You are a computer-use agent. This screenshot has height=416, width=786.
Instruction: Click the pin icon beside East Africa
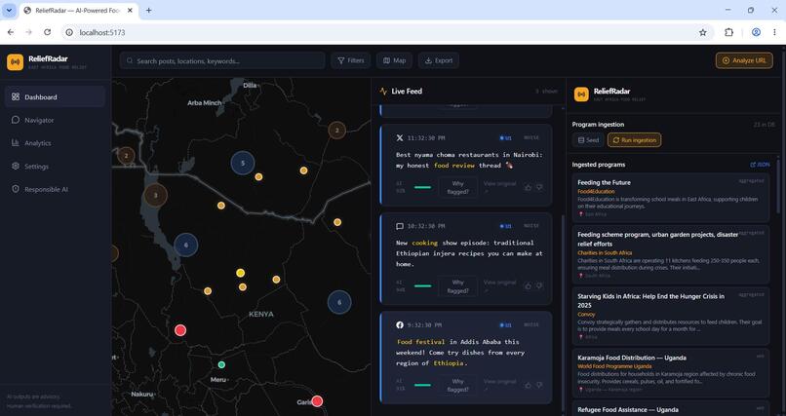(x=581, y=214)
